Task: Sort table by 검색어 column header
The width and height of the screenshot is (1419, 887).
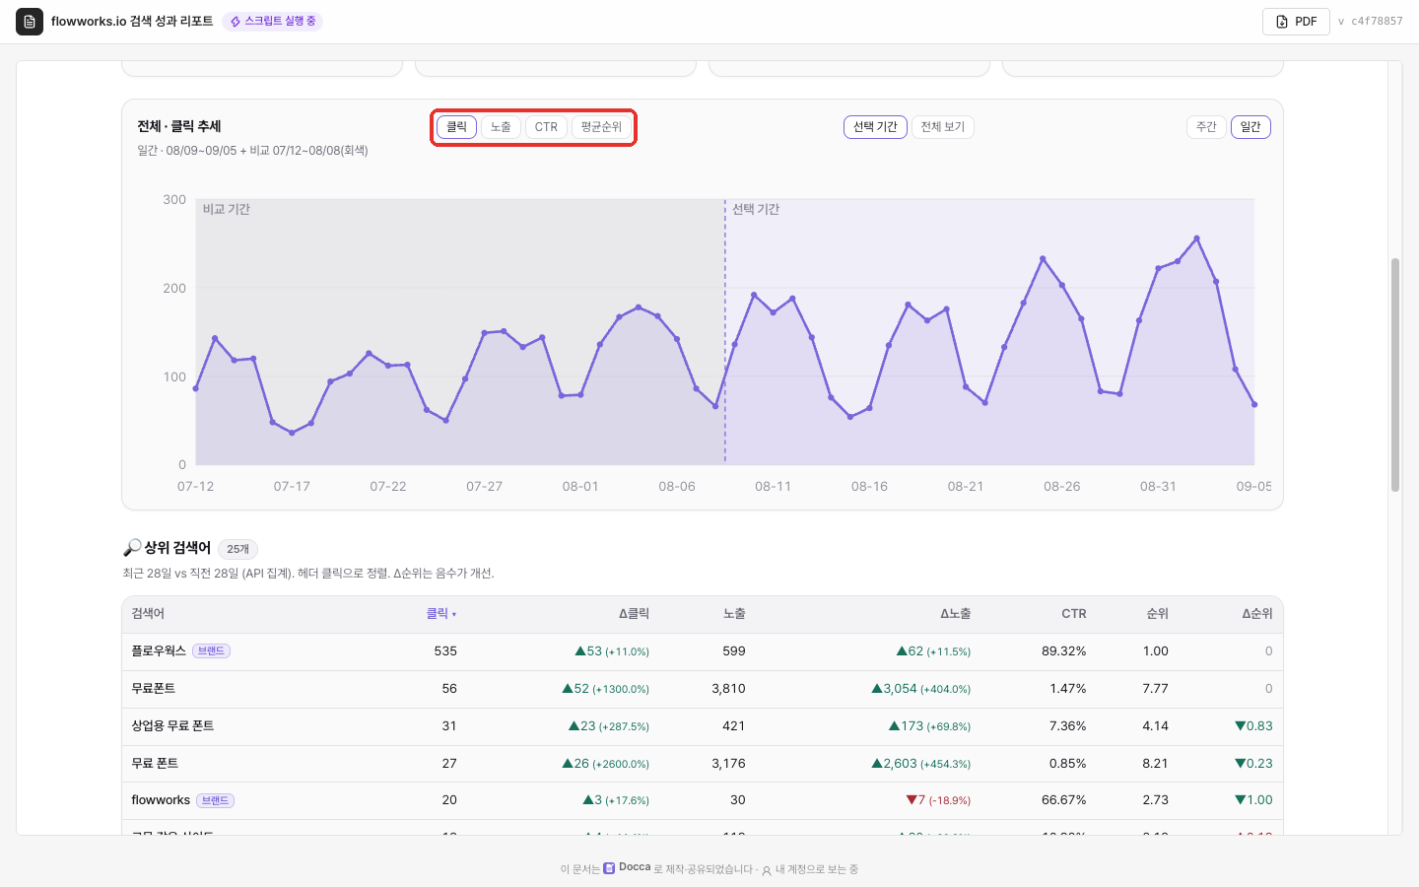Action: [148, 614]
